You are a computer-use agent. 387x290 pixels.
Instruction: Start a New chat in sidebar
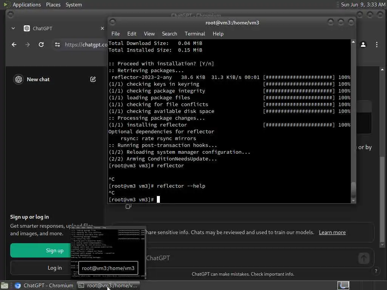click(x=38, y=79)
